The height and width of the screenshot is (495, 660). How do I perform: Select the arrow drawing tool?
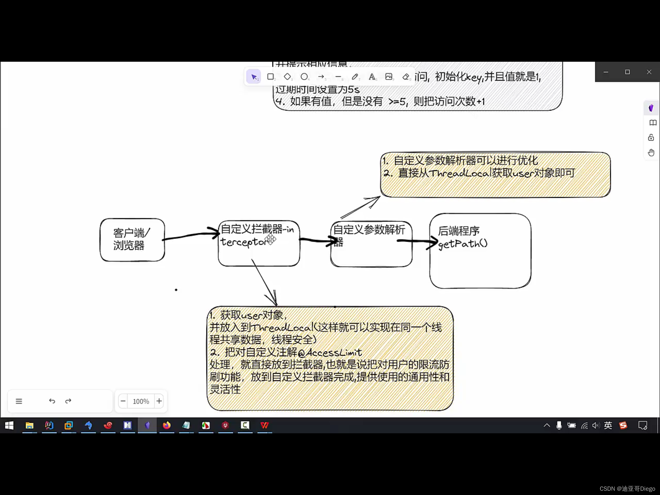(321, 77)
